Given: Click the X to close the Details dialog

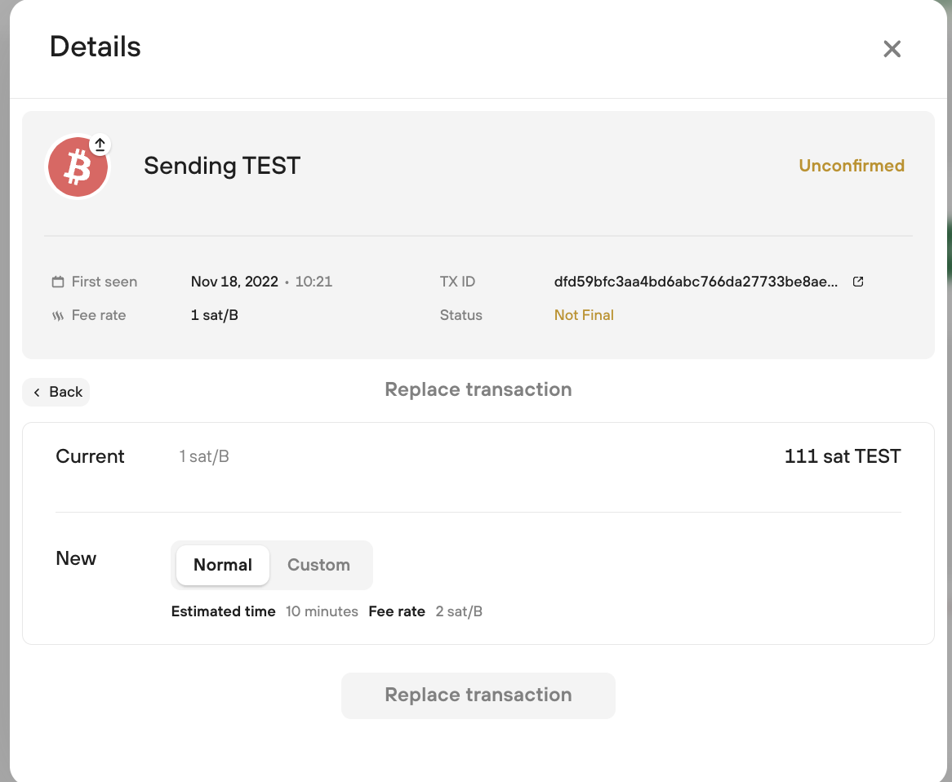Looking at the screenshot, I should pyautogui.click(x=892, y=49).
